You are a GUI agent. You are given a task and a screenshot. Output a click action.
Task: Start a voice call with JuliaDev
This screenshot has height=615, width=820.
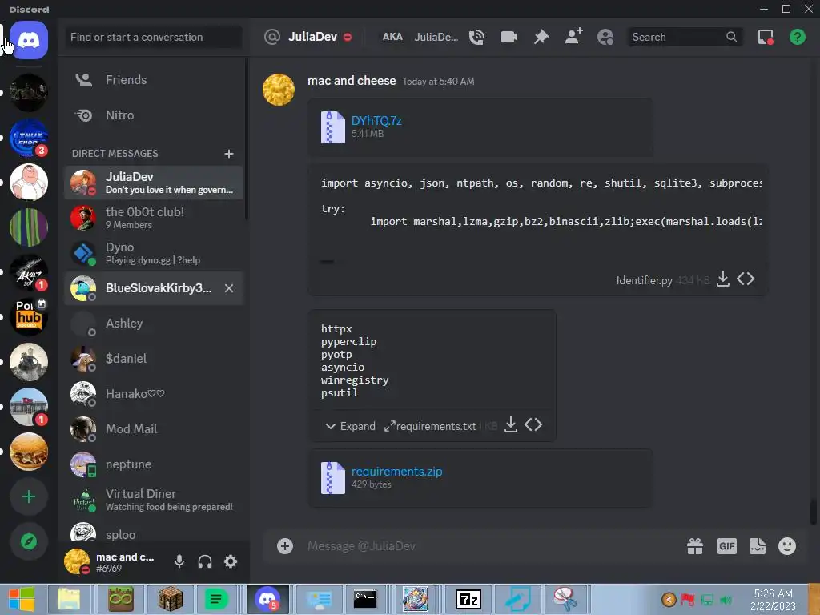(476, 37)
